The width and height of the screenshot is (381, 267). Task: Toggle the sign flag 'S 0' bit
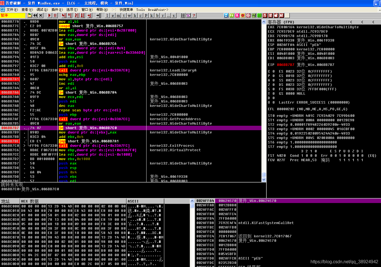click(271, 89)
